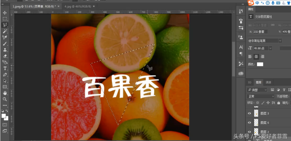Image resolution: width=291 pixels, height=141 pixels.
Task: Switch to the 通道 panel tab
Action: coord(268,82)
